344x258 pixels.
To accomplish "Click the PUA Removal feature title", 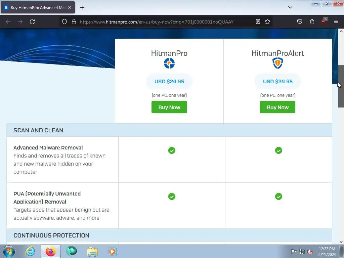I will click(x=47, y=198).
